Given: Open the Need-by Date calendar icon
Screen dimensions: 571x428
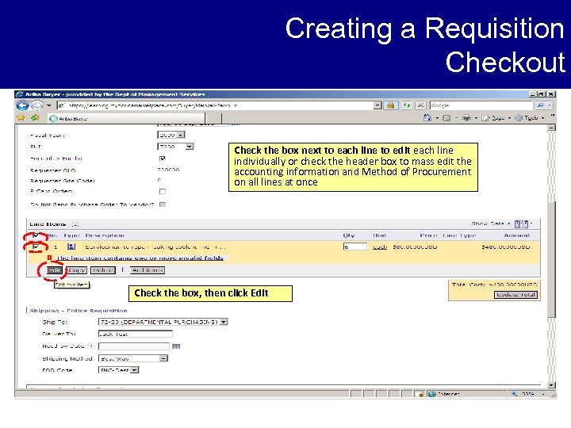Looking at the screenshot, I should [176, 346].
